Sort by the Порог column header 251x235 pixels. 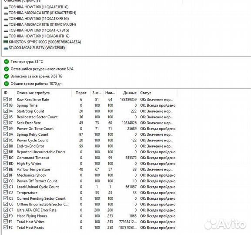coord(81,93)
